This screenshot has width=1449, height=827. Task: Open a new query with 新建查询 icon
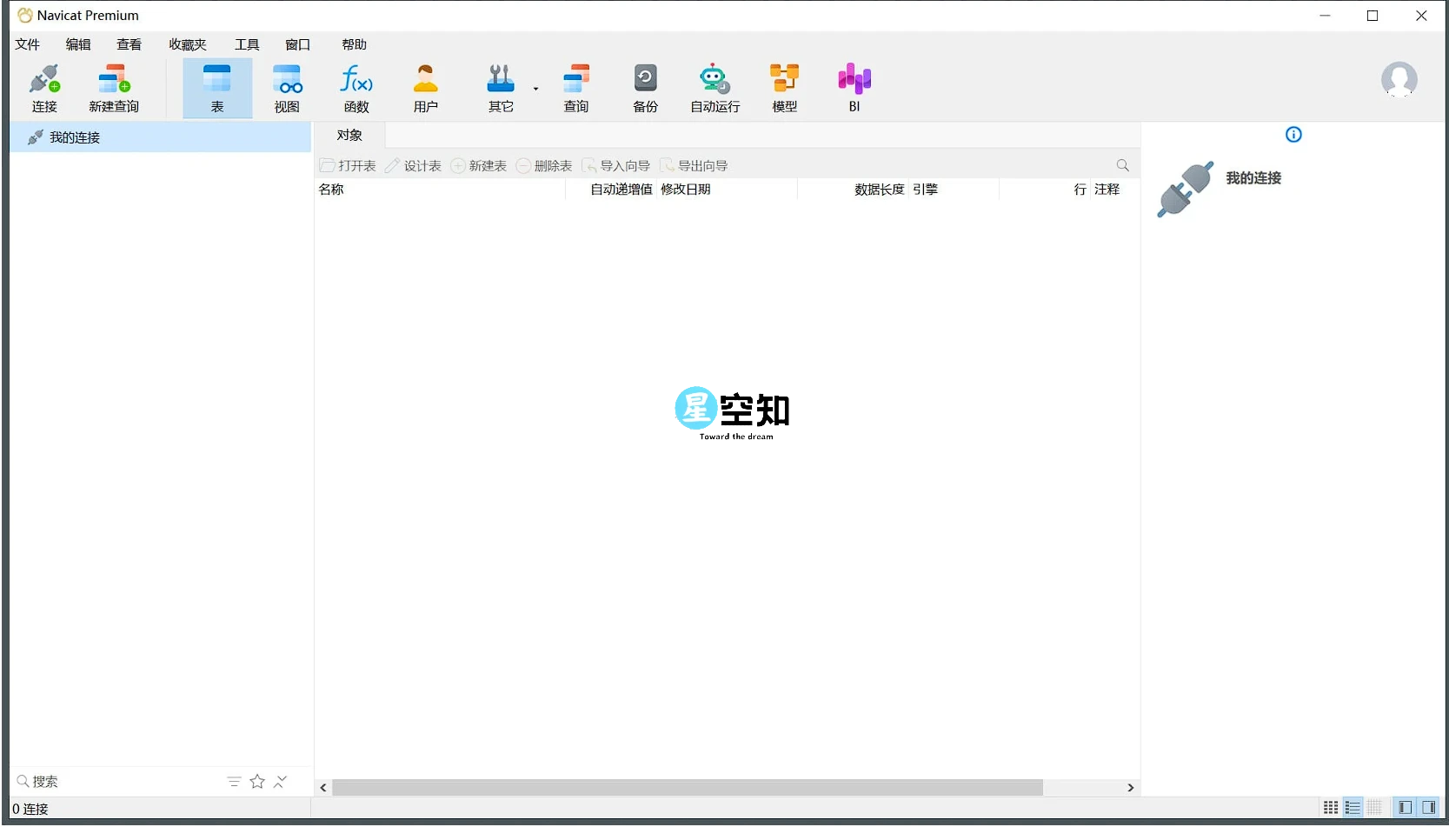click(113, 87)
